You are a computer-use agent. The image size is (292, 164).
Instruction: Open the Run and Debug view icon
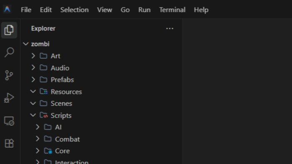(9, 98)
